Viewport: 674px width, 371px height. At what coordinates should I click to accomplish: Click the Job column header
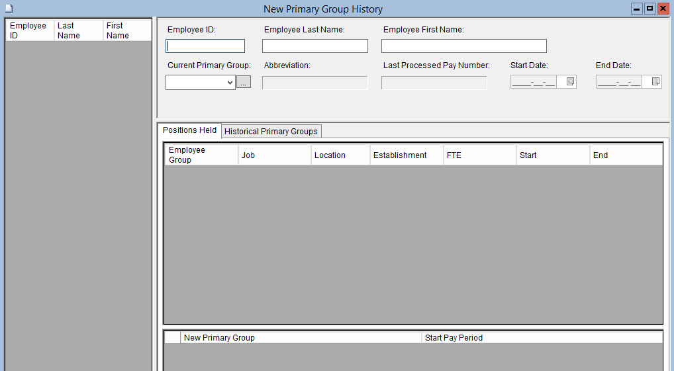click(x=274, y=155)
